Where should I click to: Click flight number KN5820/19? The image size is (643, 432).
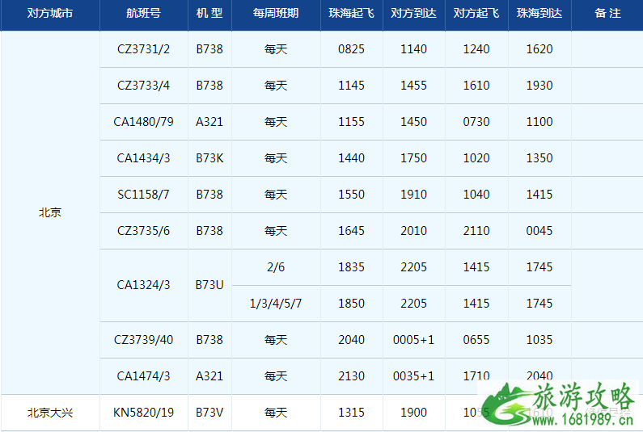[143, 413]
